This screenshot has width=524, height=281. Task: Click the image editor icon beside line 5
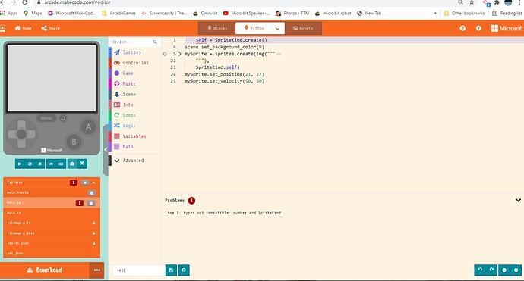point(165,54)
